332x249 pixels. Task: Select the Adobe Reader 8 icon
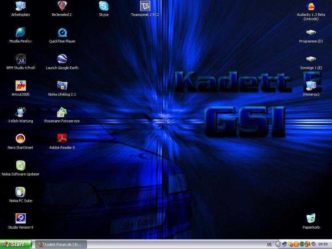[x=62, y=139]
